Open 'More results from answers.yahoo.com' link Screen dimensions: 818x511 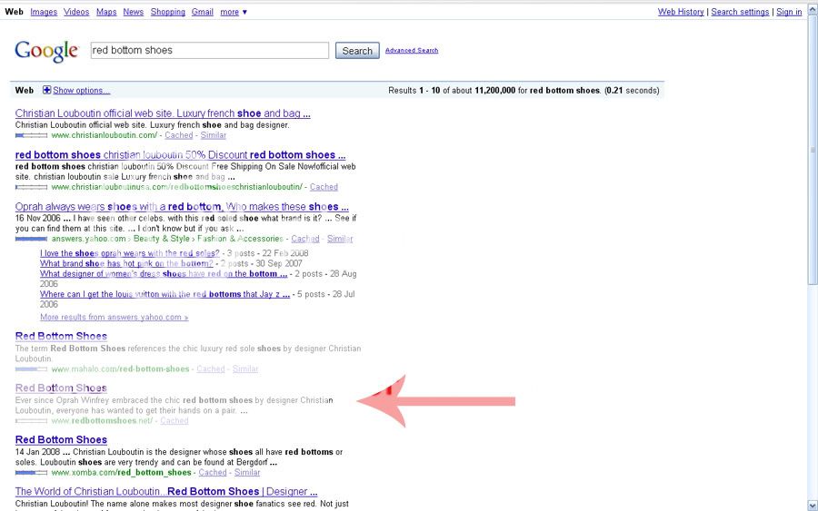[x=115, y=318]
